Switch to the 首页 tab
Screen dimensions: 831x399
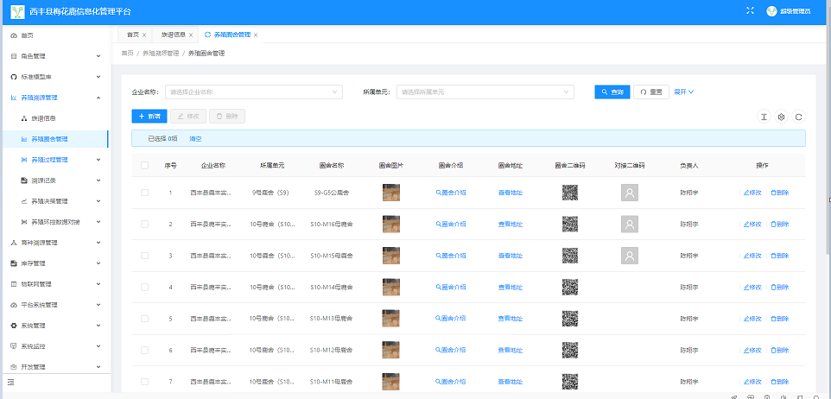(x=132, y=35)
